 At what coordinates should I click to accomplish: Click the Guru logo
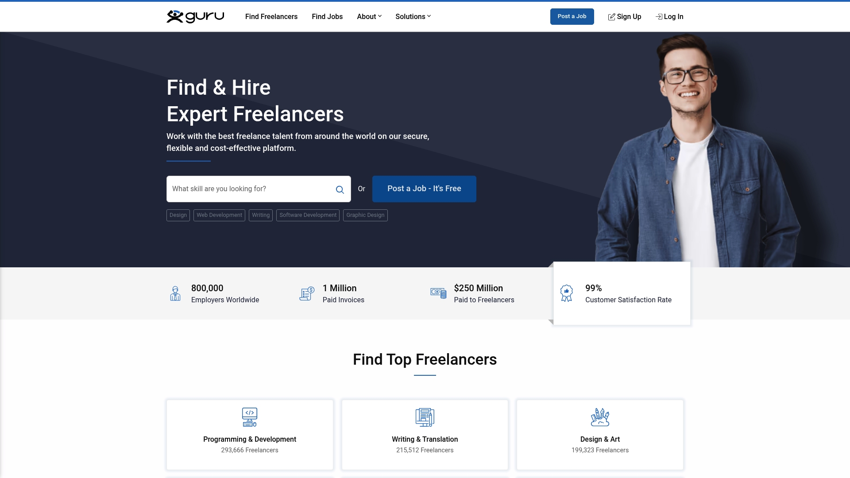click(x=195, y=16)
